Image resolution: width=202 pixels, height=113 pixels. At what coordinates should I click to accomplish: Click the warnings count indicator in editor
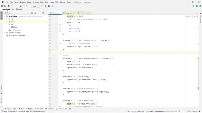(187, 17)
